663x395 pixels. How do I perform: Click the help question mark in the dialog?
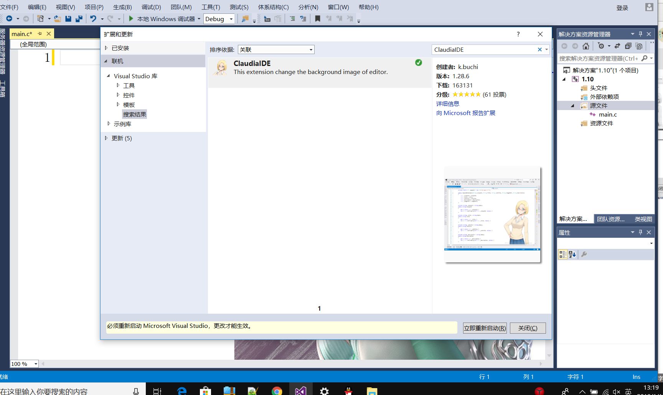tap(518, 34)
